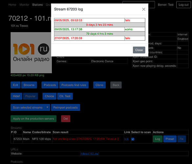This screenshot has width=192, height=164.
Task: Close the Stream 67203 log dialog with X
Action: pos(144,9)
